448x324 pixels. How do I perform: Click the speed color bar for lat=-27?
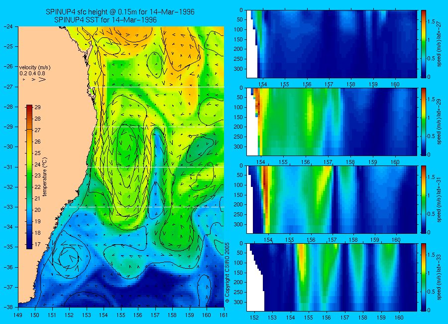point(424,44)
